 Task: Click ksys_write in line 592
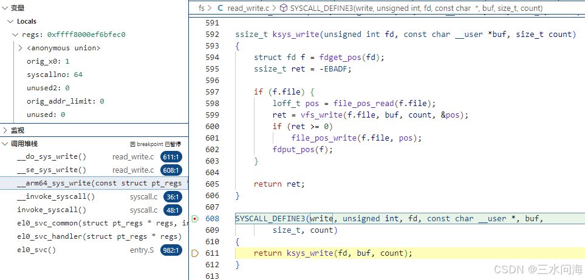click(296, 35)
